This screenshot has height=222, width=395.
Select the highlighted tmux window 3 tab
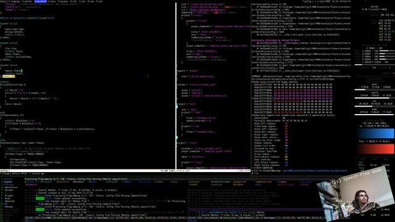click(x=41, y=1)
